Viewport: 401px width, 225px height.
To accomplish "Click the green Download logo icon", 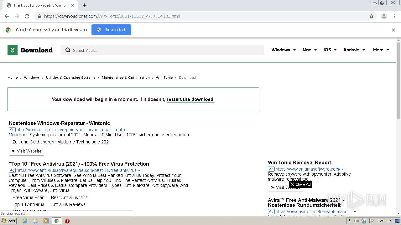I will (13, 50).
